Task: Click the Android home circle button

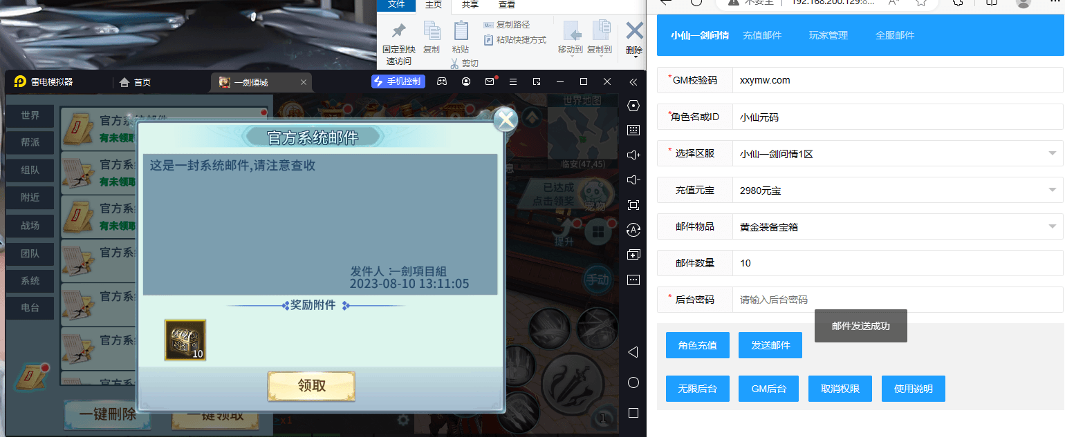Action: (x=633, y=382)
